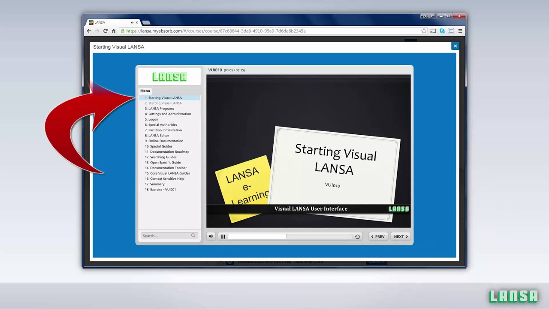
Task: Click the screen capture extension icon
Action: [451, 31]
